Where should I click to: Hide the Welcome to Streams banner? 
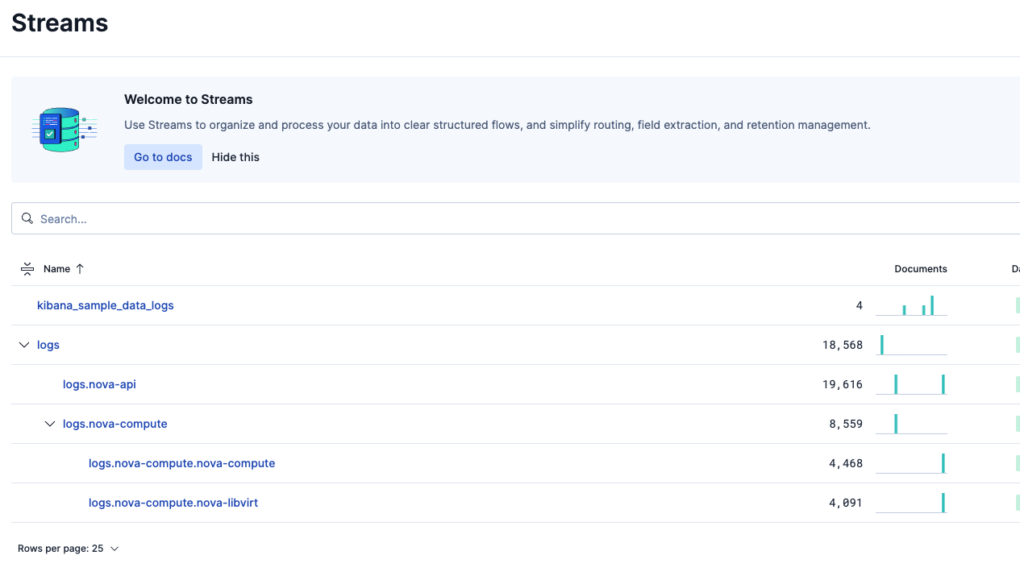[x=235, y=157]
